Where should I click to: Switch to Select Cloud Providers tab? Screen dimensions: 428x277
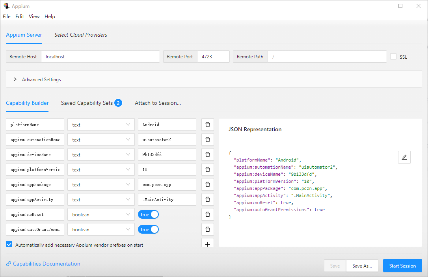[x=81, y=35]
